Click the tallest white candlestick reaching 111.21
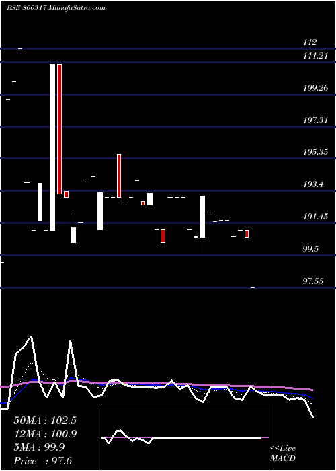 [x=52, y=147]
